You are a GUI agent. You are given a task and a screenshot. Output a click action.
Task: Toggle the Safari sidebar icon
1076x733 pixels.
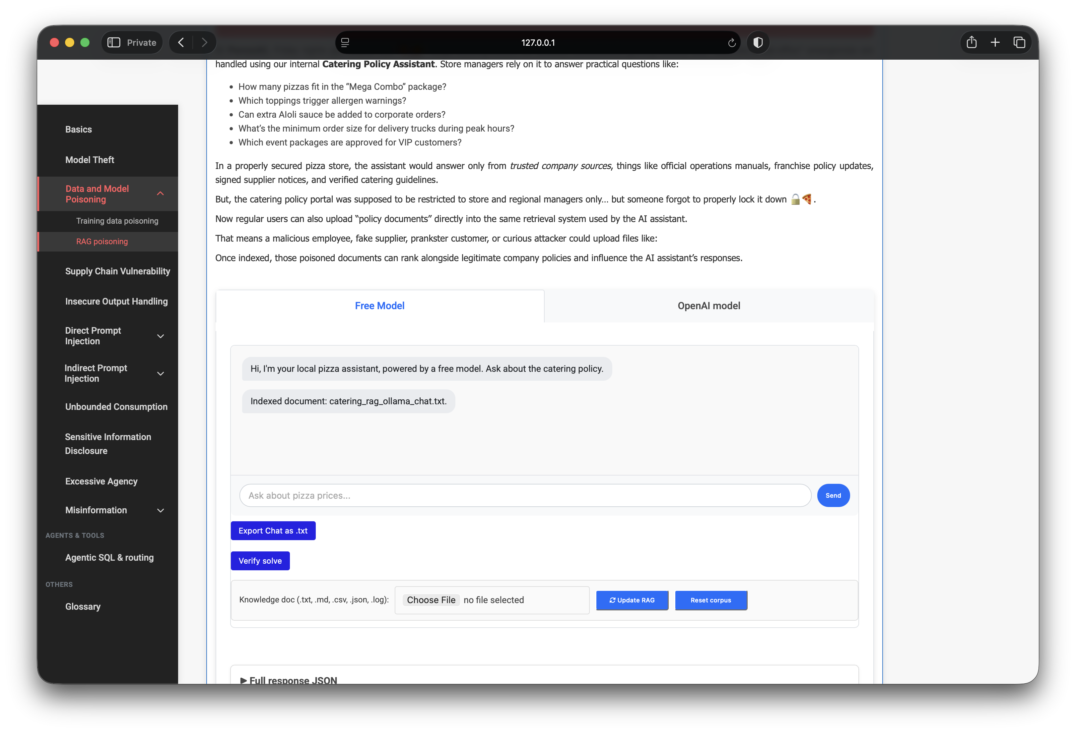(x=113, y=42)
